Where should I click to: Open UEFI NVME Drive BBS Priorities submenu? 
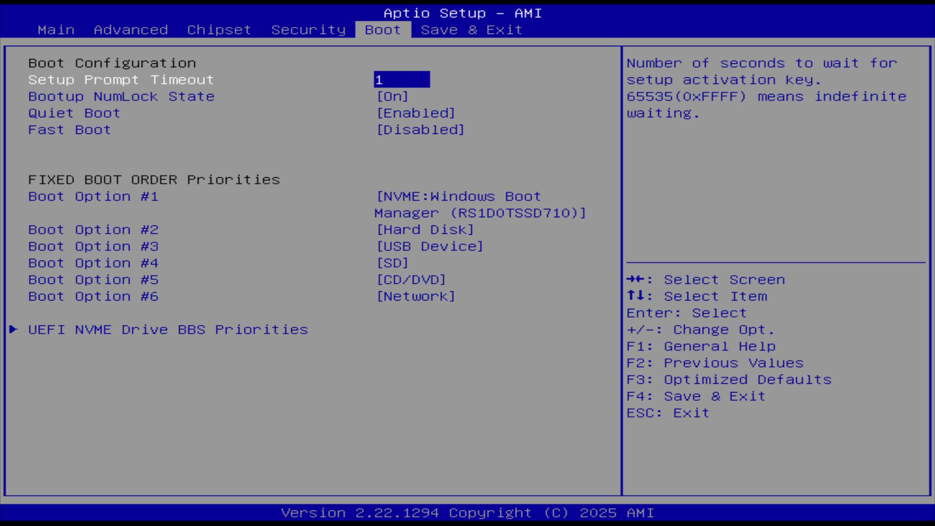(168, 330)
